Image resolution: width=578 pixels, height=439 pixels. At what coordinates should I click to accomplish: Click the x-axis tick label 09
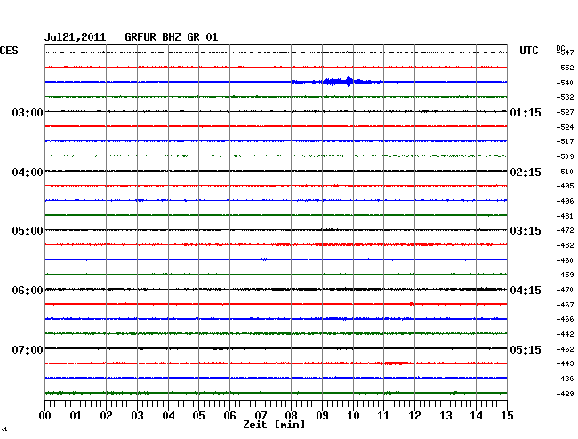coord(322,416)
